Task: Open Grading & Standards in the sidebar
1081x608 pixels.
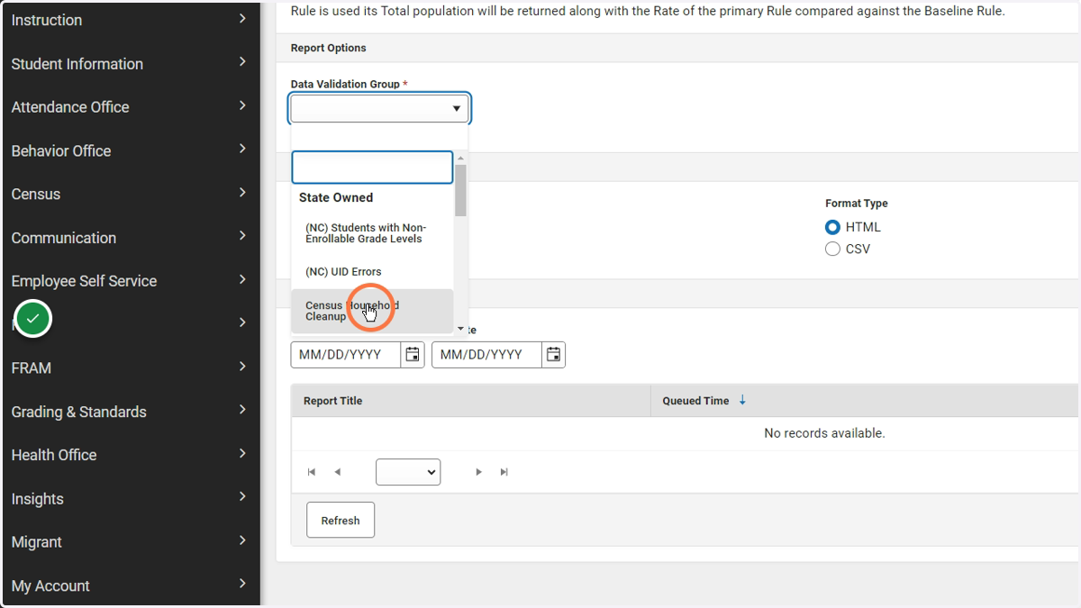Action: pyautogui.click(x=79, y=412)
